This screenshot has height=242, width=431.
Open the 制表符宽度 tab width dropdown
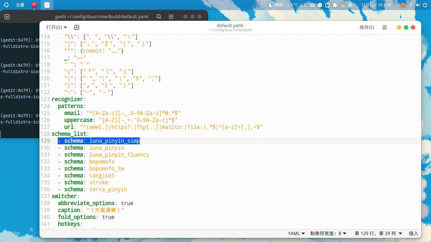pos(328,233)
